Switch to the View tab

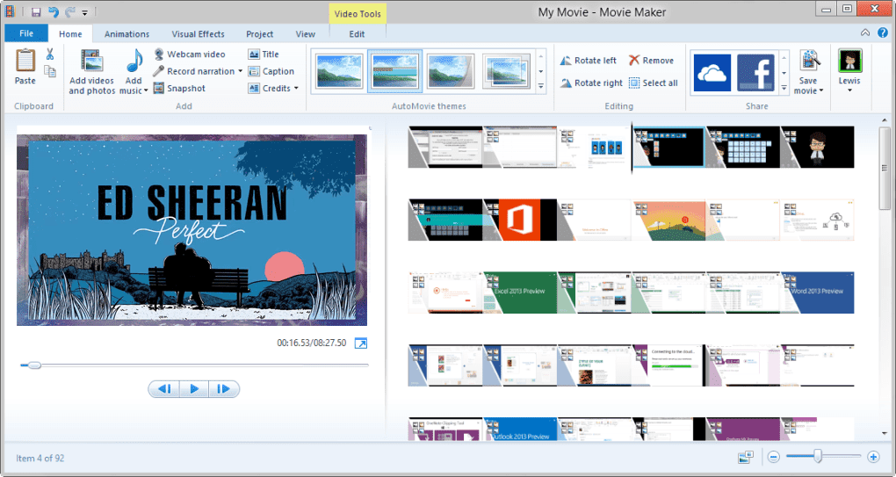pyautogui.click(x=305, y=33)
